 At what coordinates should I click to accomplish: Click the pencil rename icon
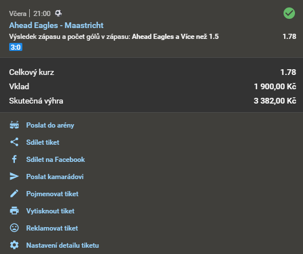click(x=14, y=193)
